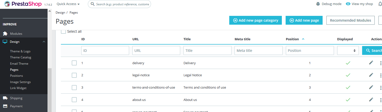Select the checkbox for about-us row
This screenshot has height=112, width=382.
tap(74, 100)
